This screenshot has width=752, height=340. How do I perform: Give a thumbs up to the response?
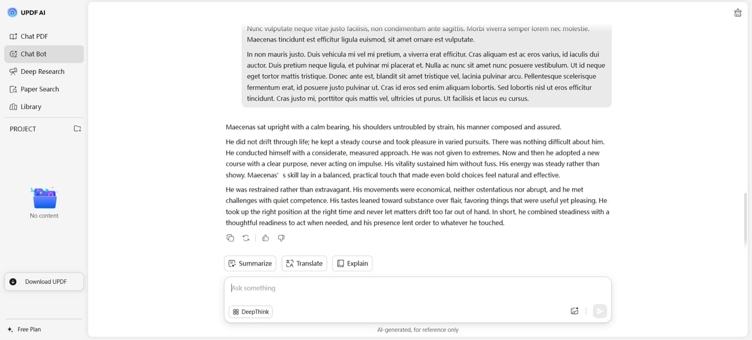coord(265,237)
